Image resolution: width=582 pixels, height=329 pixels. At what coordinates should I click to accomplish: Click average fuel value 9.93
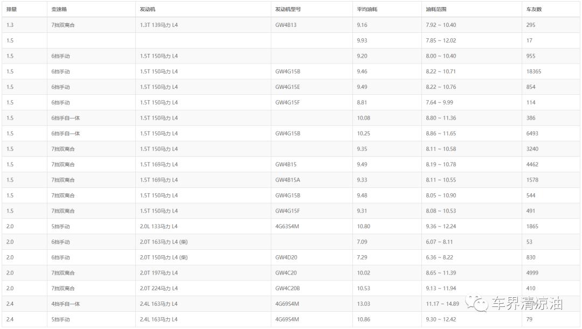pos(362,40)
